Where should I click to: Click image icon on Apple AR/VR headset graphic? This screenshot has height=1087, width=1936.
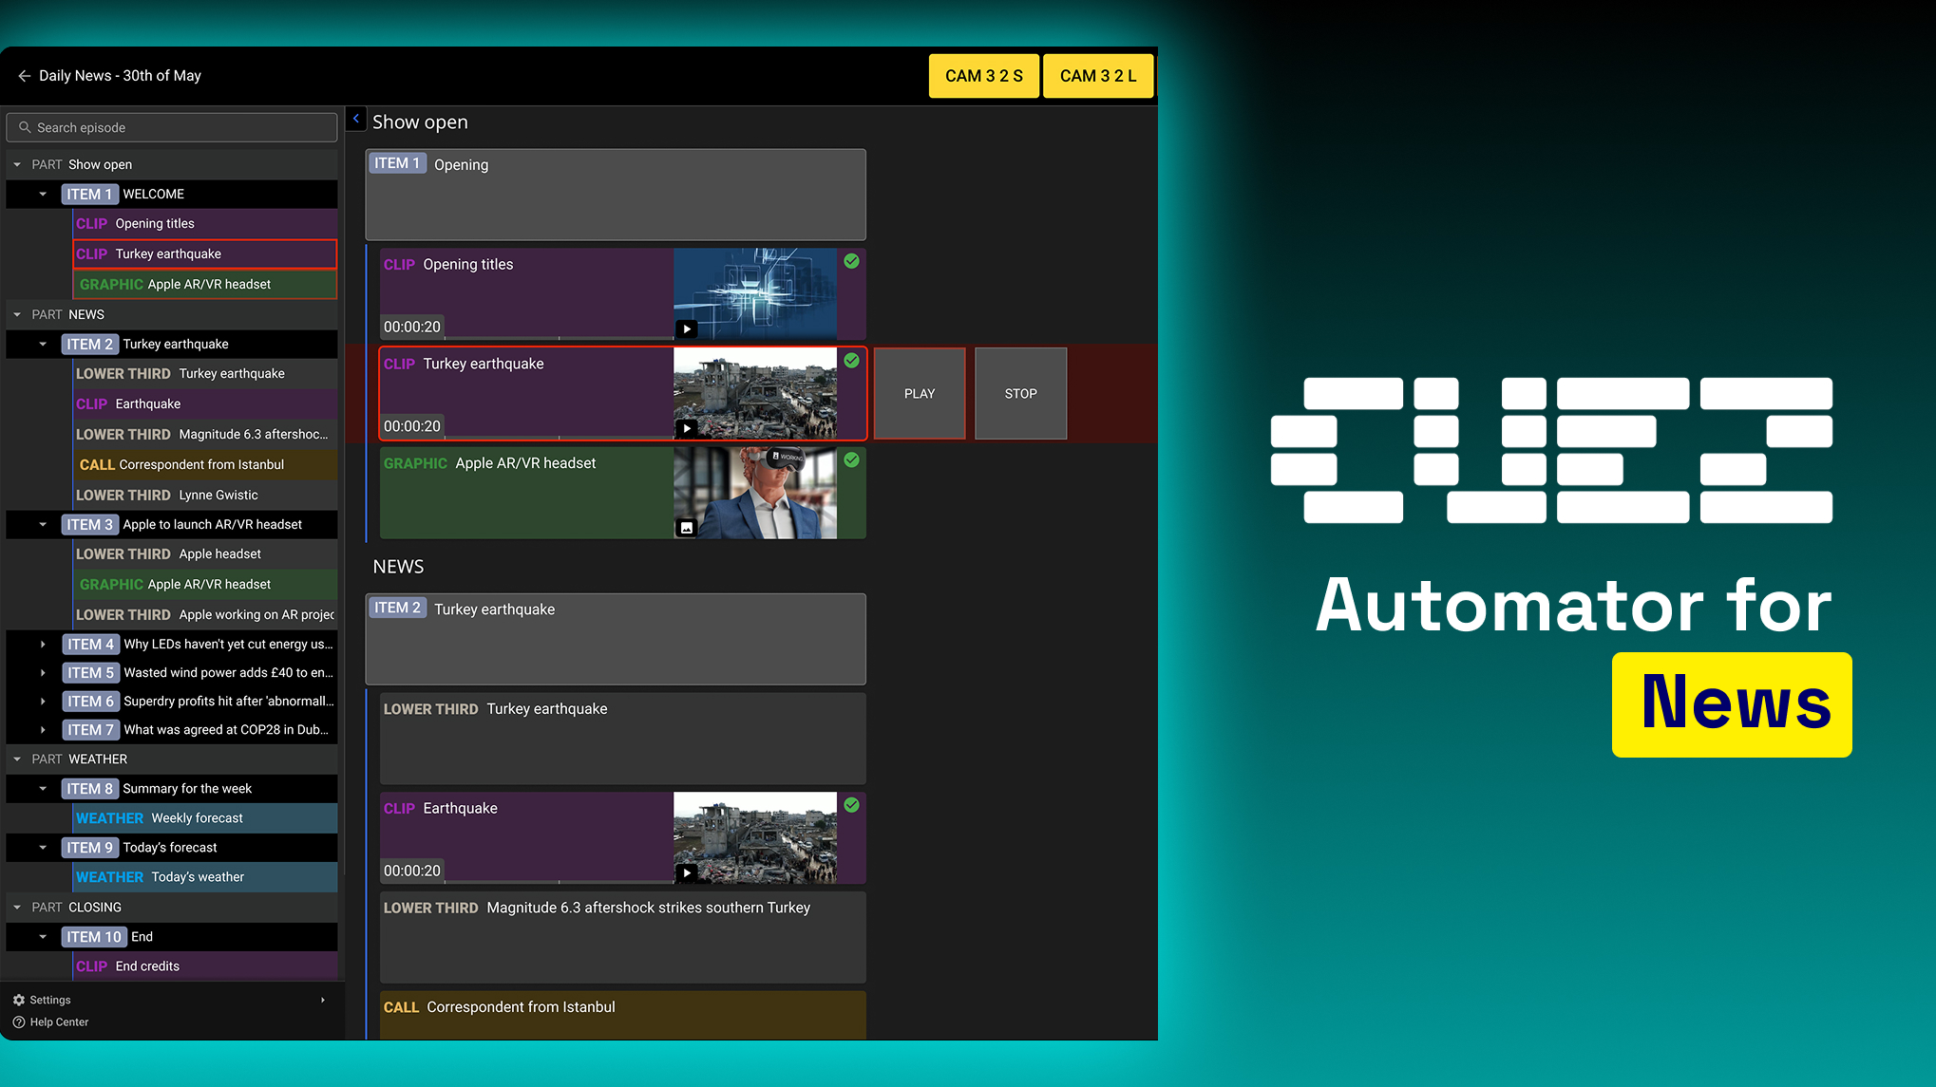coord(687,528)
